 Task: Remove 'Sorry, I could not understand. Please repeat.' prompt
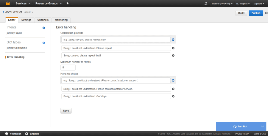(173, 48)
